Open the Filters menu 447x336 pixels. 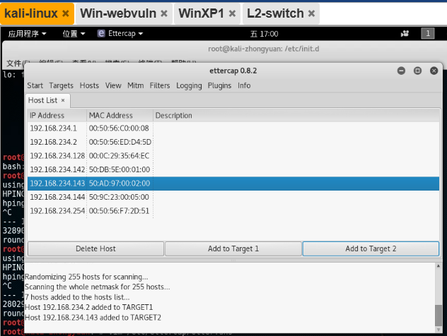pyautogui.click(x=160, y=85)
